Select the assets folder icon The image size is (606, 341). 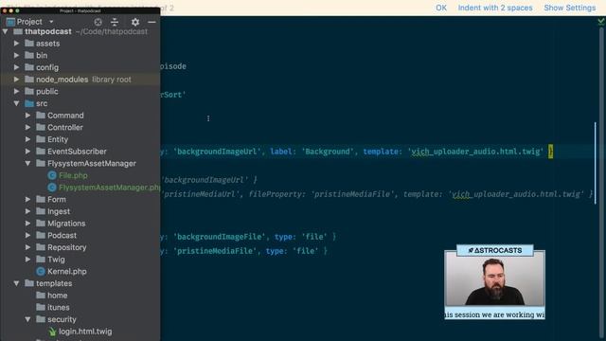coord(29,44)
